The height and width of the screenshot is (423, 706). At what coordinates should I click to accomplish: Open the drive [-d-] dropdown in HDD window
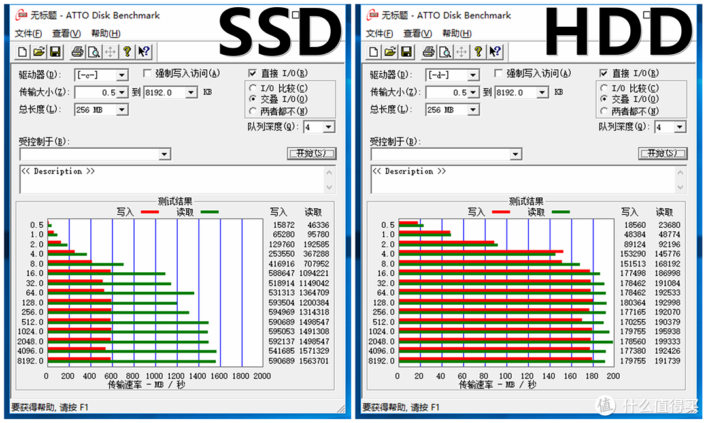coord(473,75)
